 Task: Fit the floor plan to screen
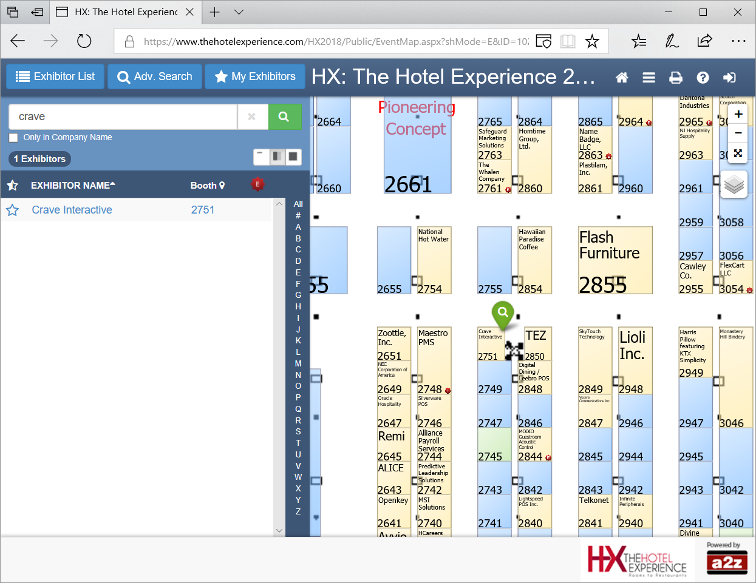pyautogui.click(x=738, y=153)
